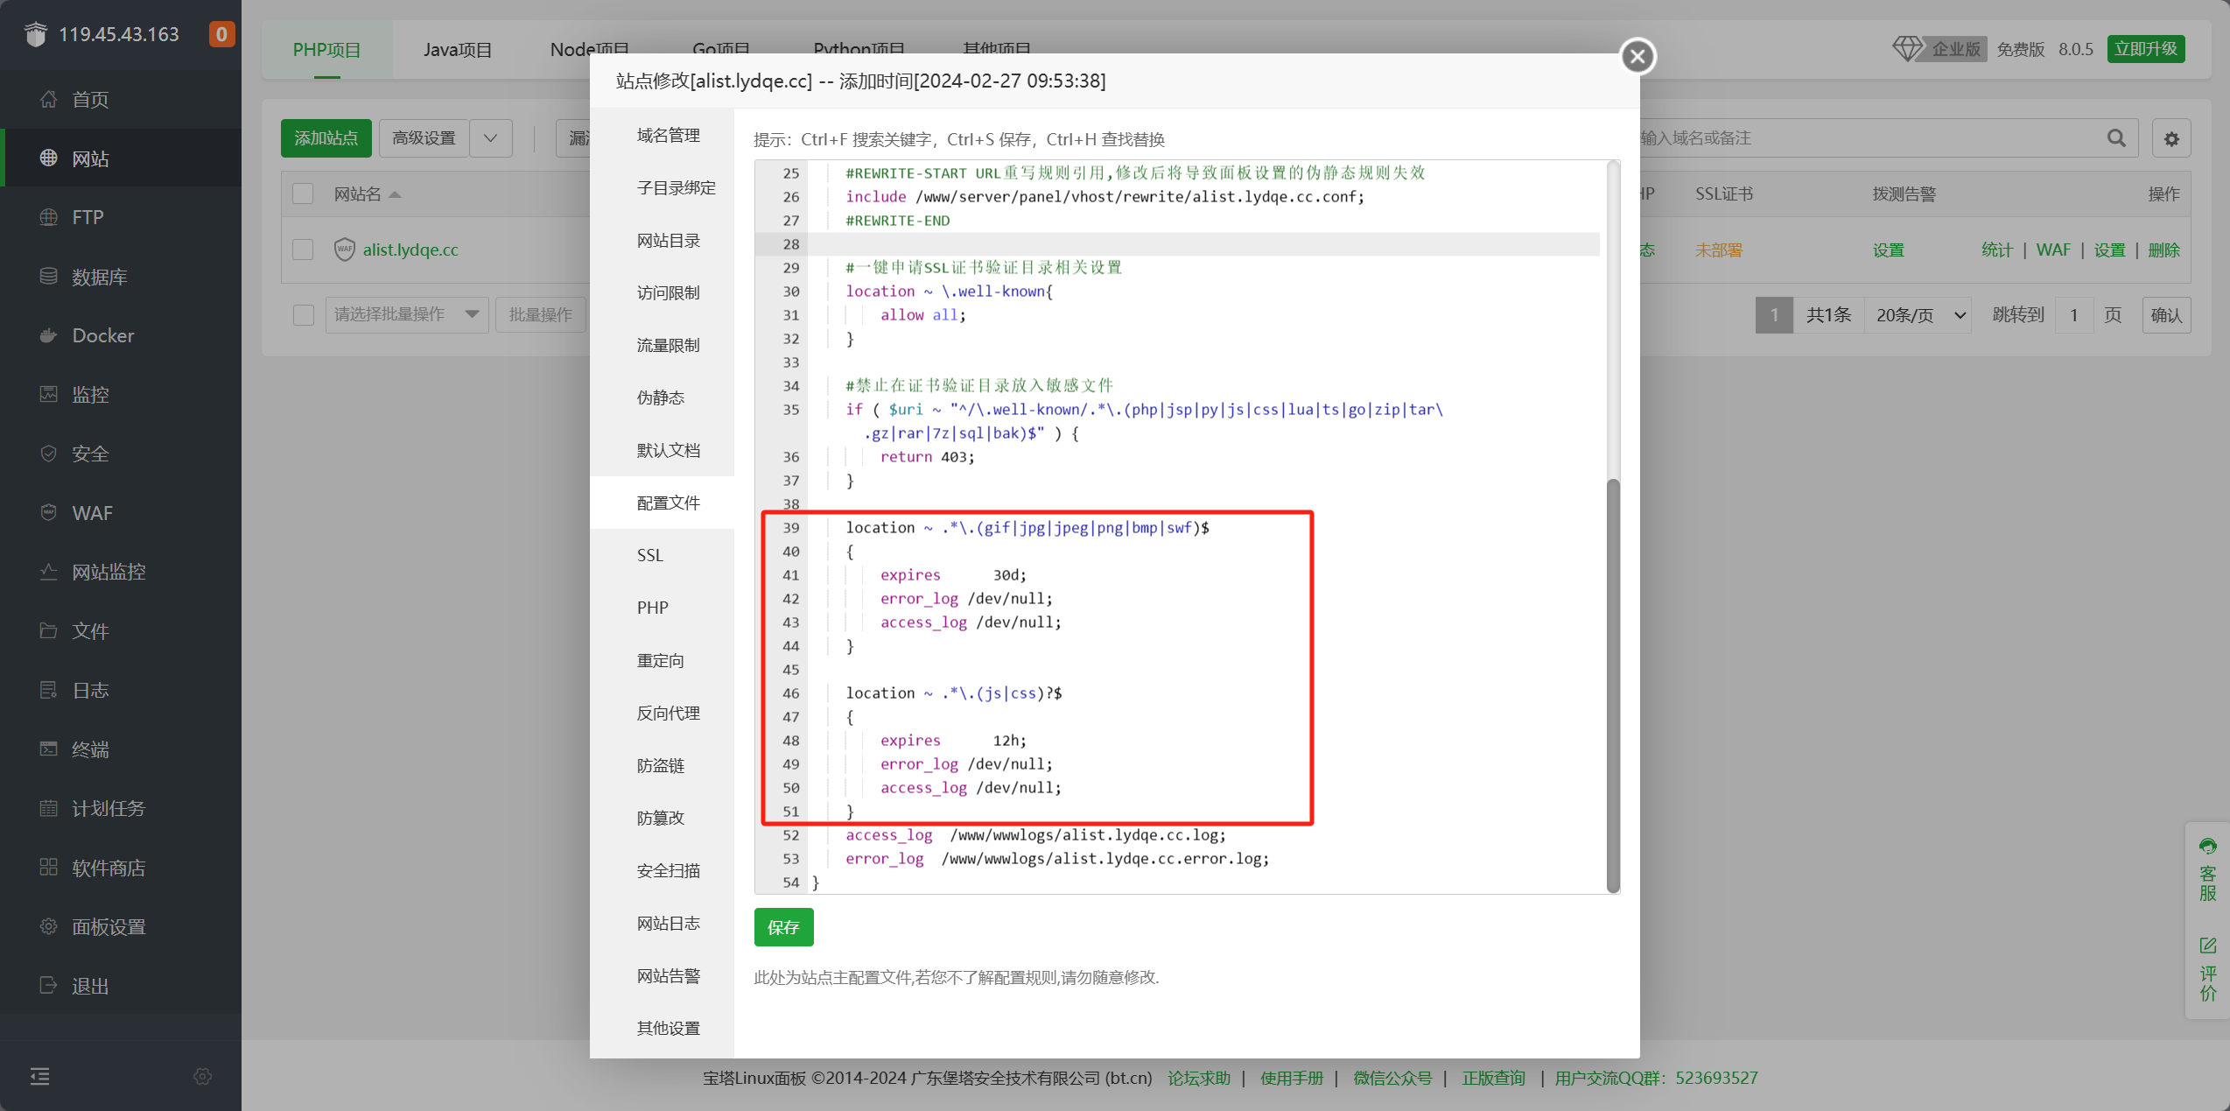Click the terminal (终端) sidebar icon
The image size is (2230, 1111).
pos(49,749)
